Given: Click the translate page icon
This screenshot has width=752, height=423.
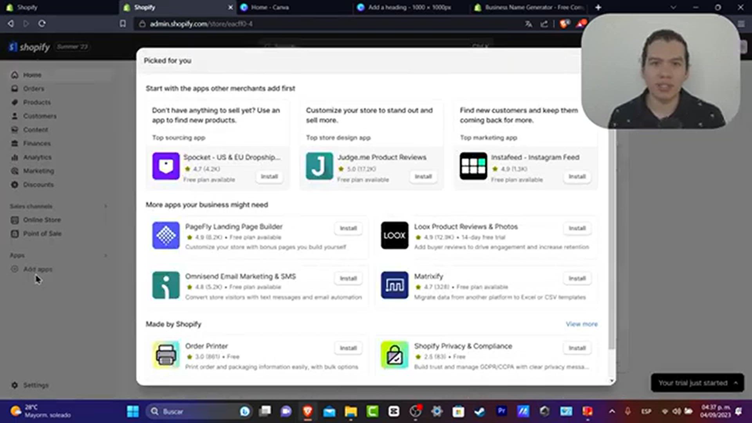Looking at the screenshot, I should [528, 24].
